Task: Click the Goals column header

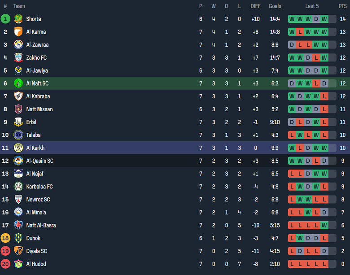Action: coord(275,6)
